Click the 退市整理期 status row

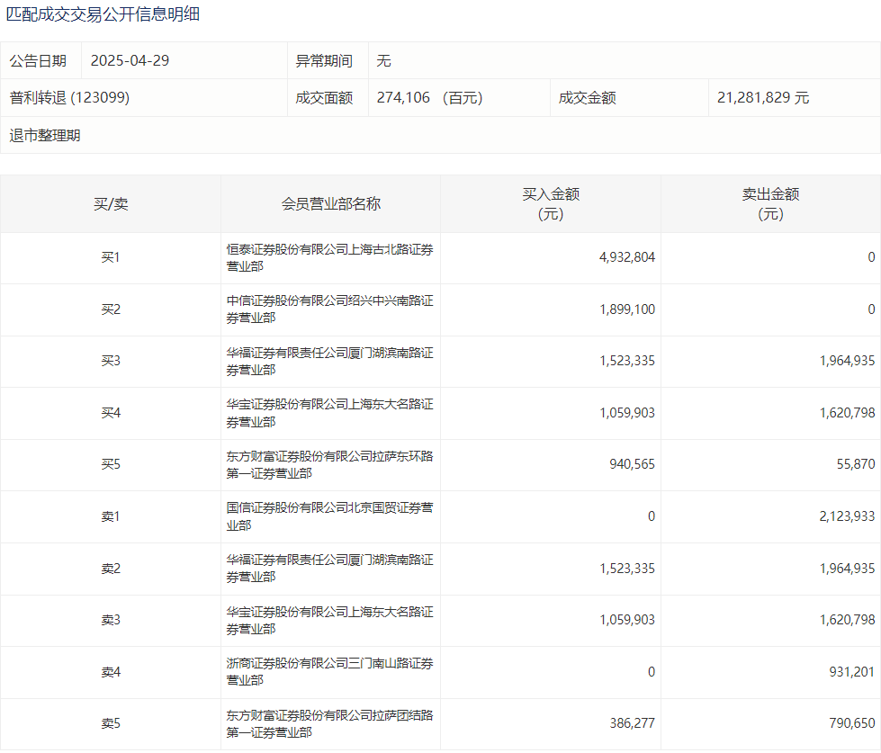click(x=45, y=136)
